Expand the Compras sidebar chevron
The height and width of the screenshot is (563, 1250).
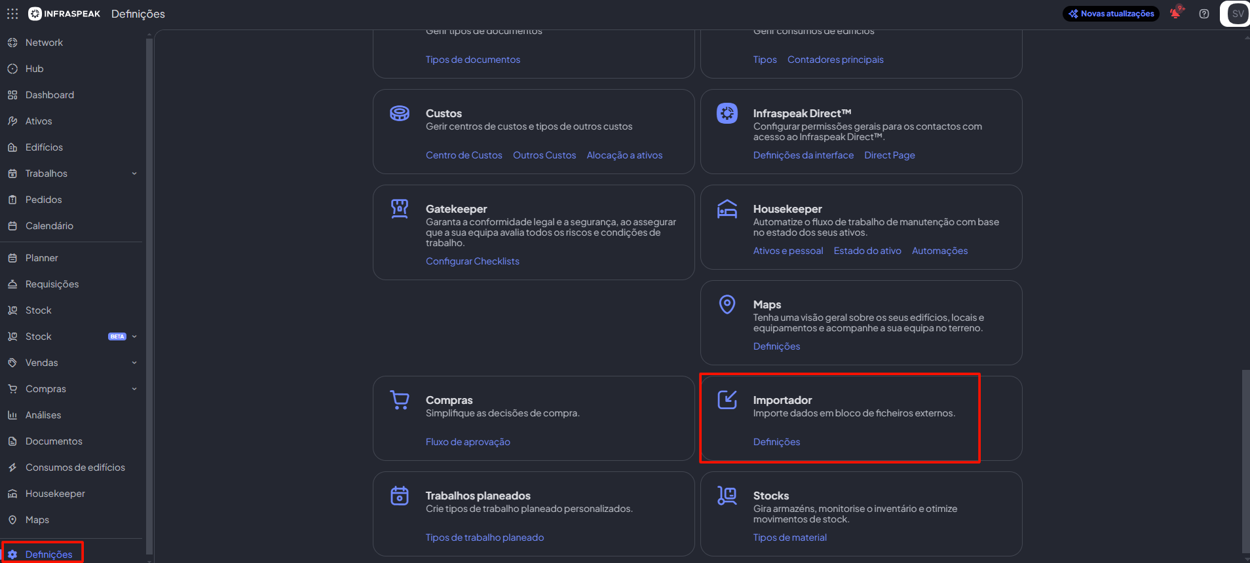point(134,389)
